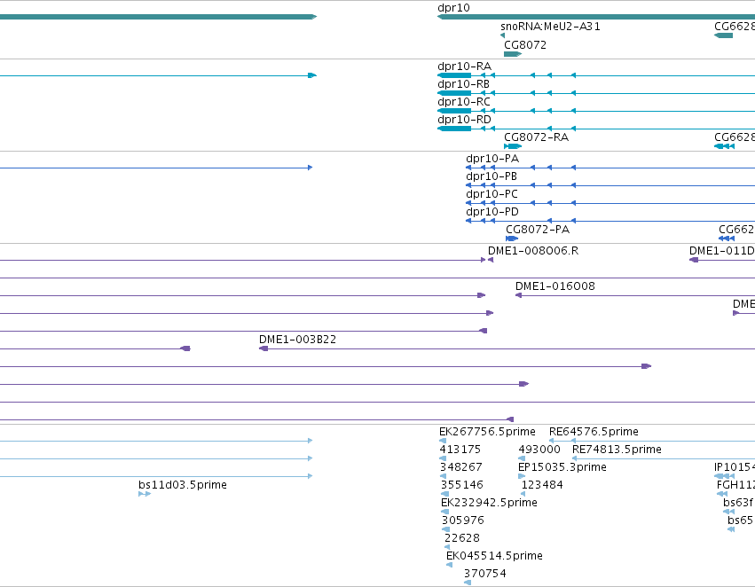The image size is (755, 587).
Task: Click the arrow glyph under EP15035.3prime
Action: pos(522,476)
